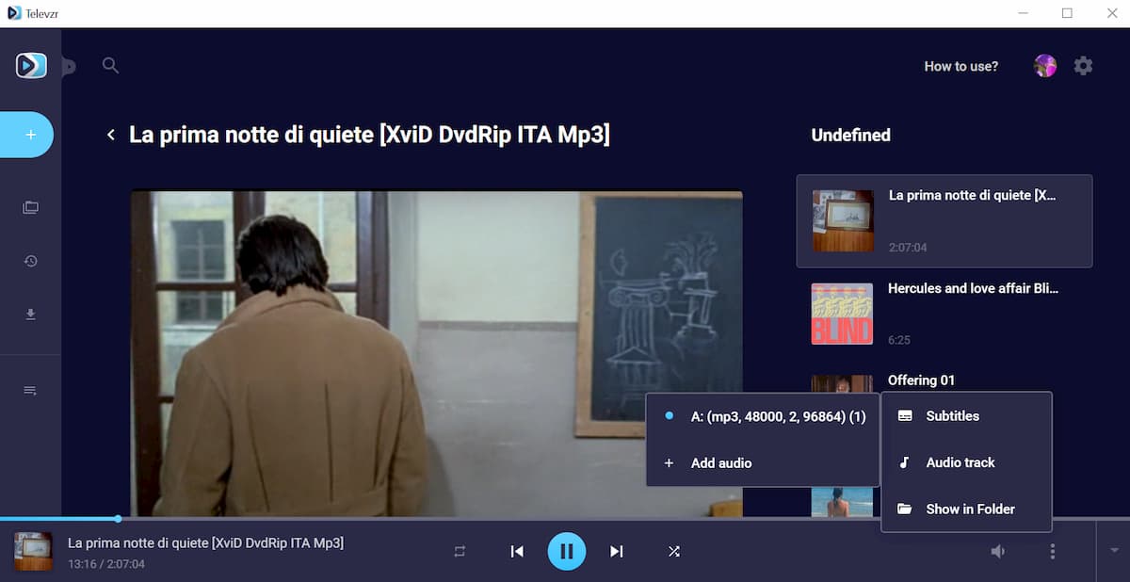
Task: Mute the volume speaker icon
Action: pyautogui.click(x=998, y=552)
